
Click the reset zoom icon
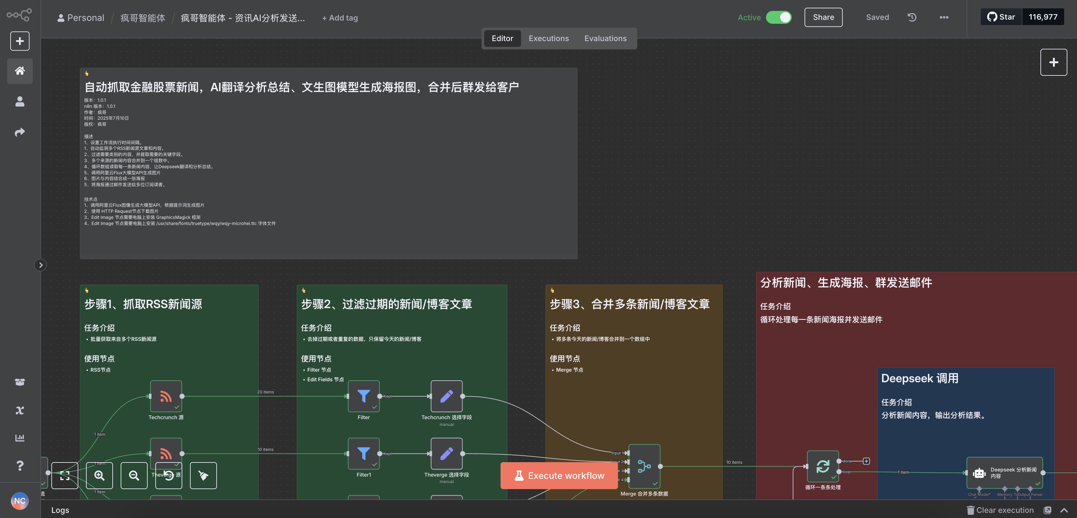169,475
